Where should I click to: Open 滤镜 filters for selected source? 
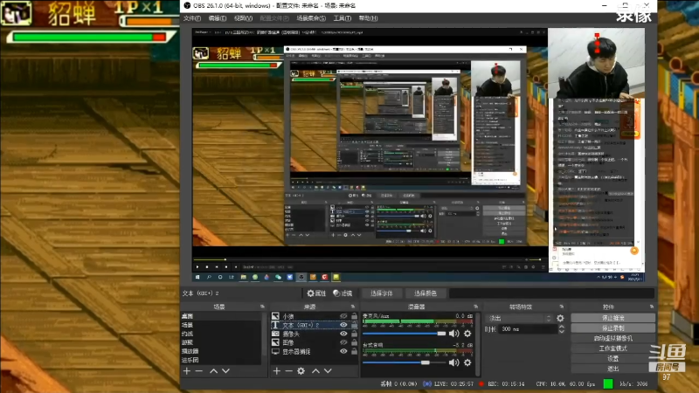point(343,293)
